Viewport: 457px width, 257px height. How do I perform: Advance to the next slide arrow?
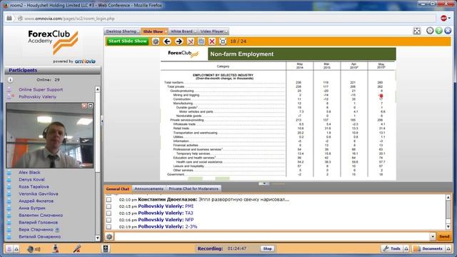pyautogui.click(x=179, y=41)
